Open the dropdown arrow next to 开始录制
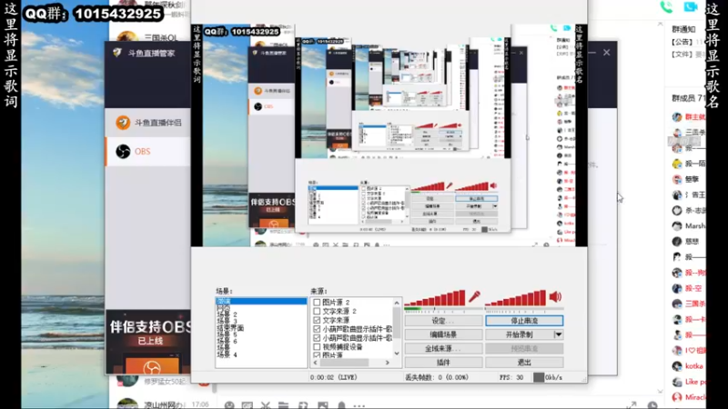This screenshot has height=409, width=728. [x=558, y=334]
